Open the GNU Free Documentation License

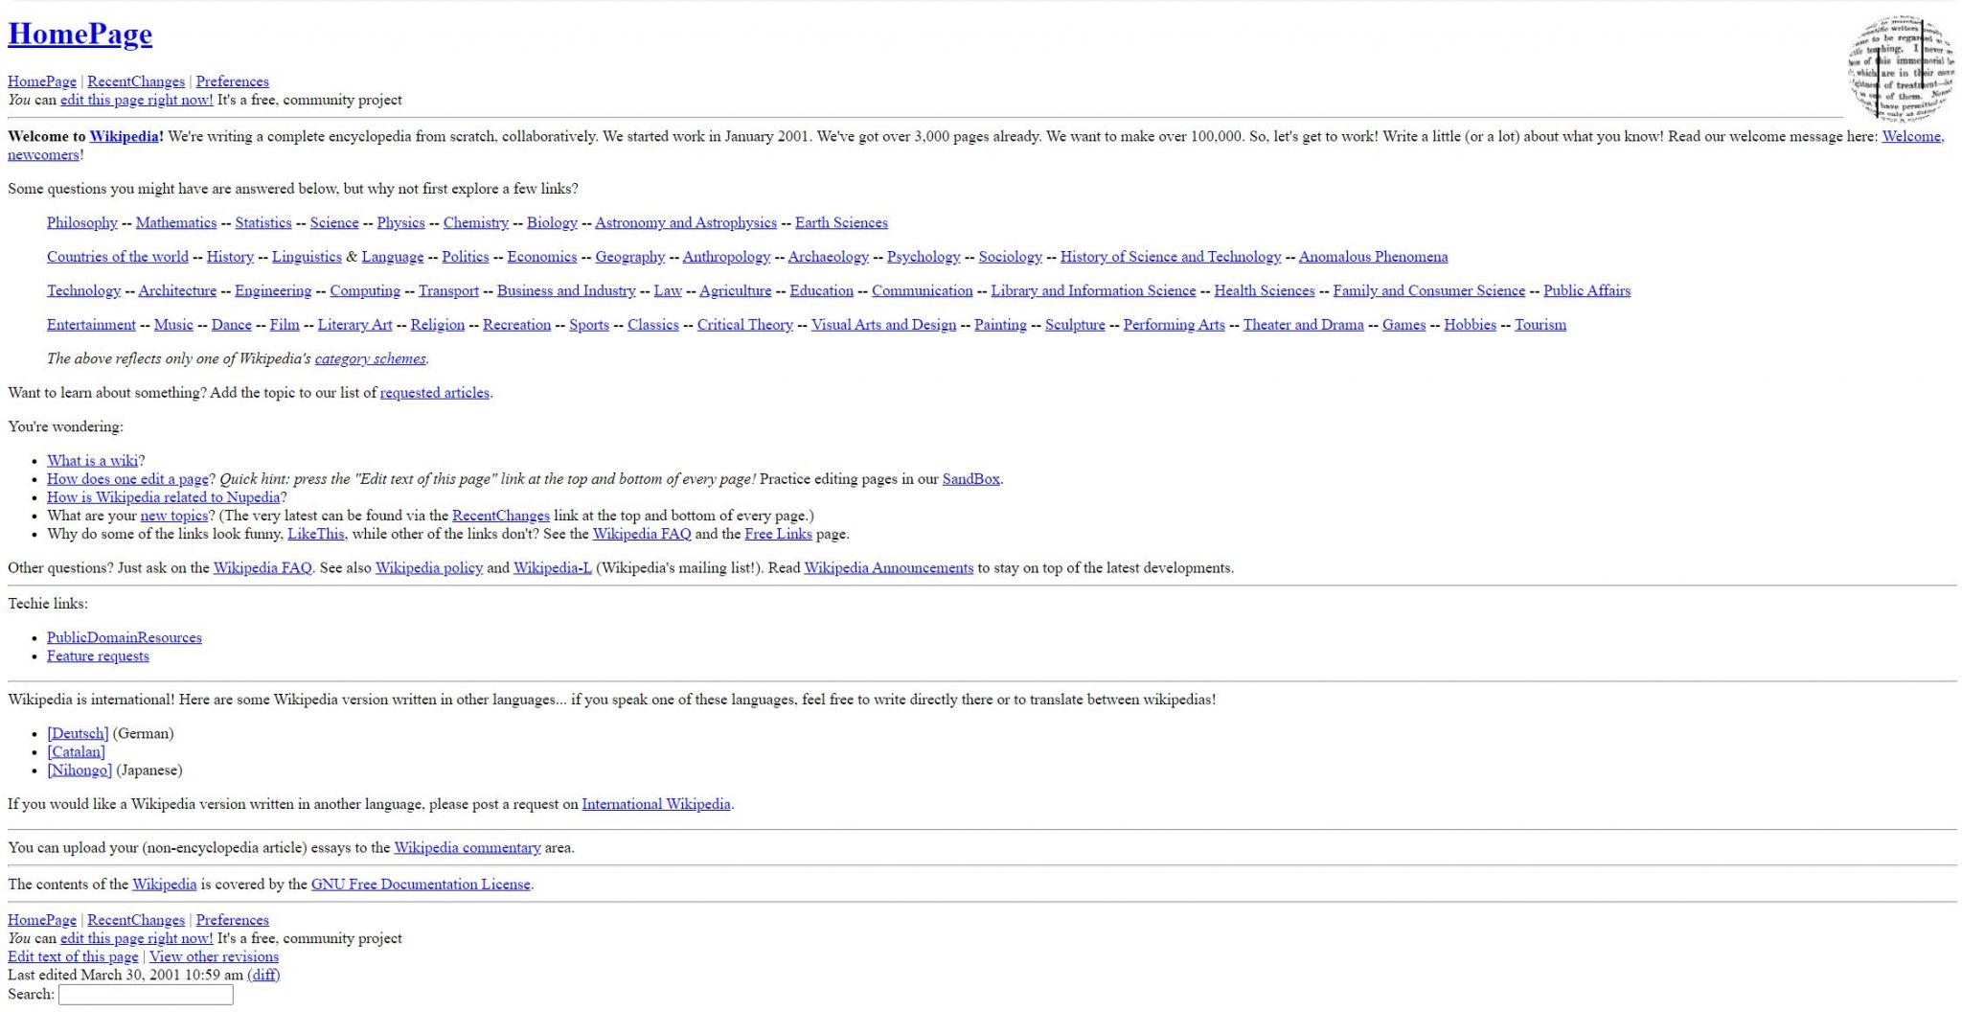[421, 885]
